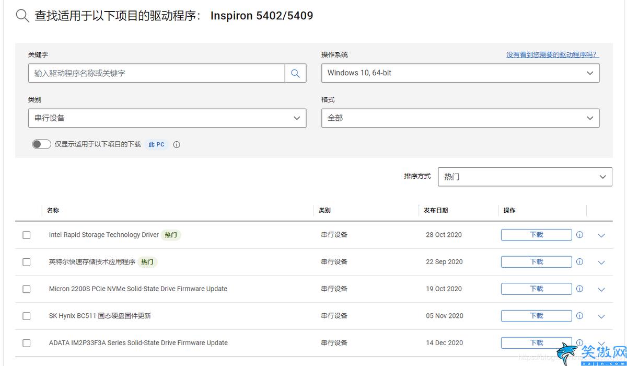Toggle 仅显示适用于以下项目的下载 switch

click(x=42, y=144)
